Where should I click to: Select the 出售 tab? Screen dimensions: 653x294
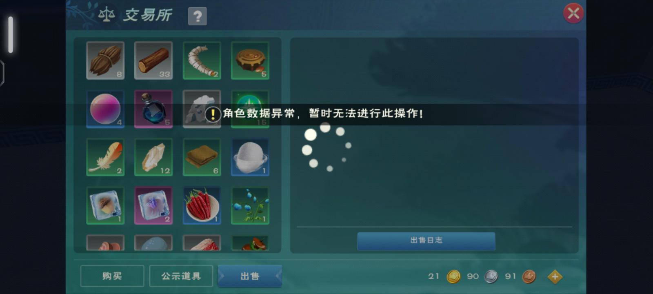(250, 276)
